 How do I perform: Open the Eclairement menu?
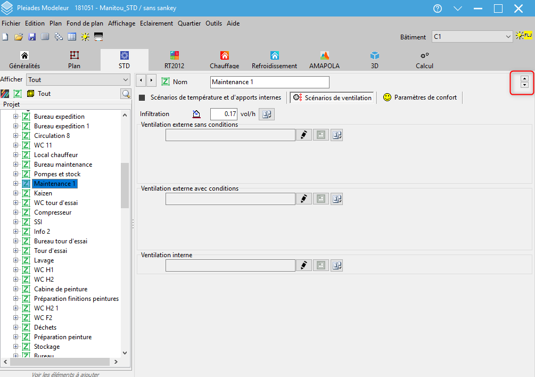(157, 23)
